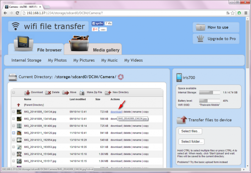The image size is (251, 173).
Task: Switch to the File browser tab
Action: point(36,49)
